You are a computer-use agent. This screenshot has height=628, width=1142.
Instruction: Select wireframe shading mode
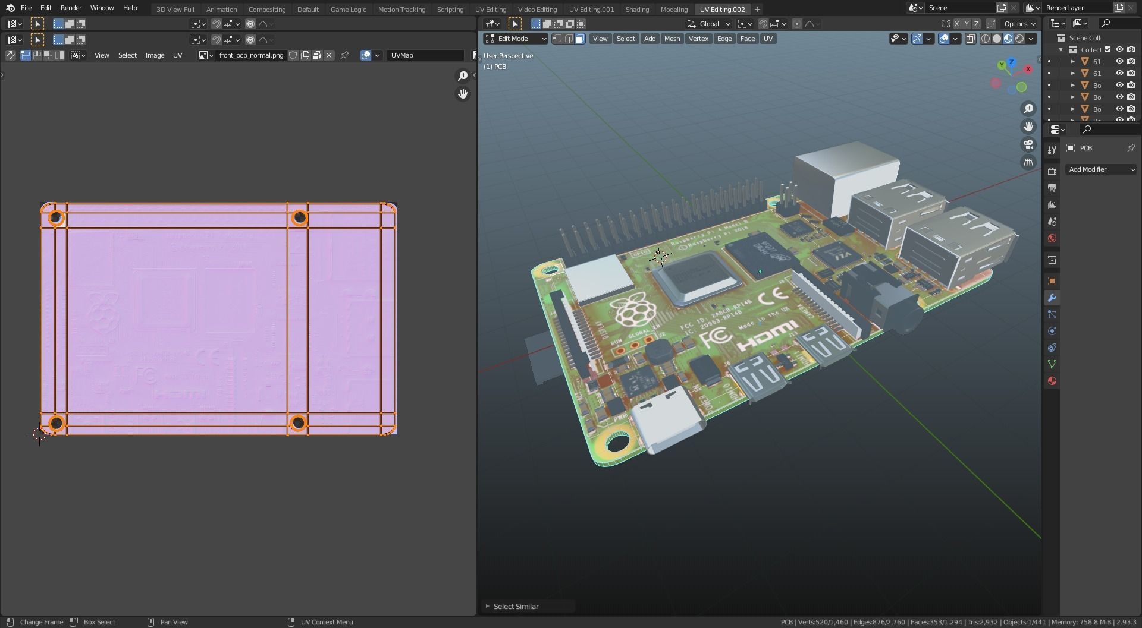tap(986, 39)
